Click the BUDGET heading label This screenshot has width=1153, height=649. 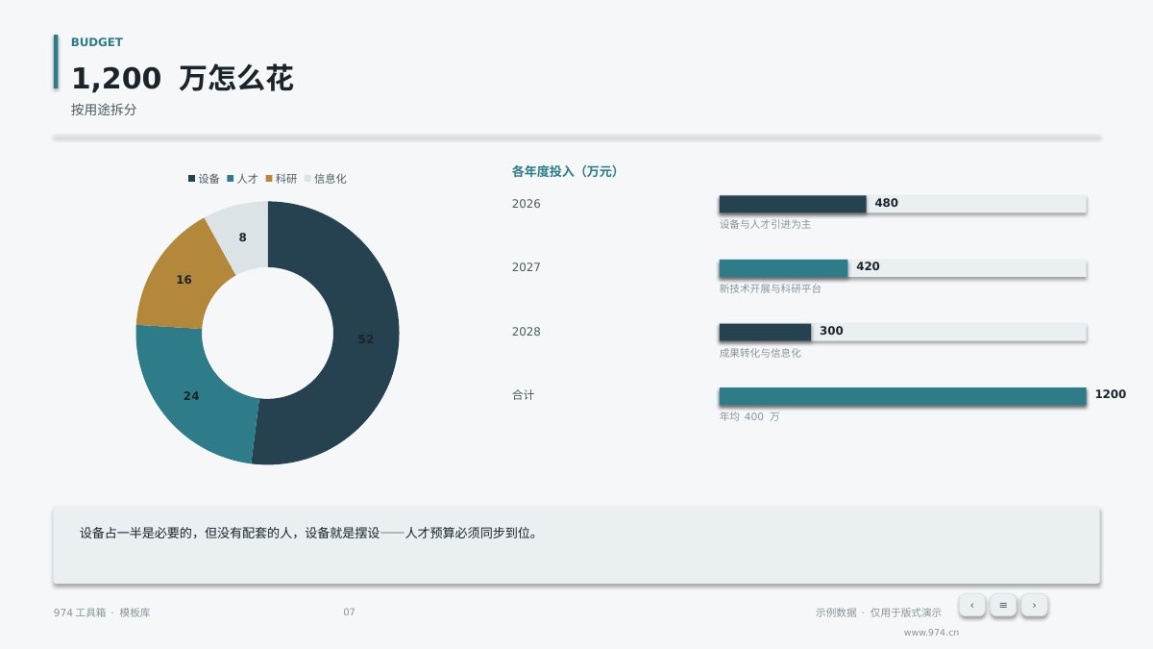tap(97, 42)
